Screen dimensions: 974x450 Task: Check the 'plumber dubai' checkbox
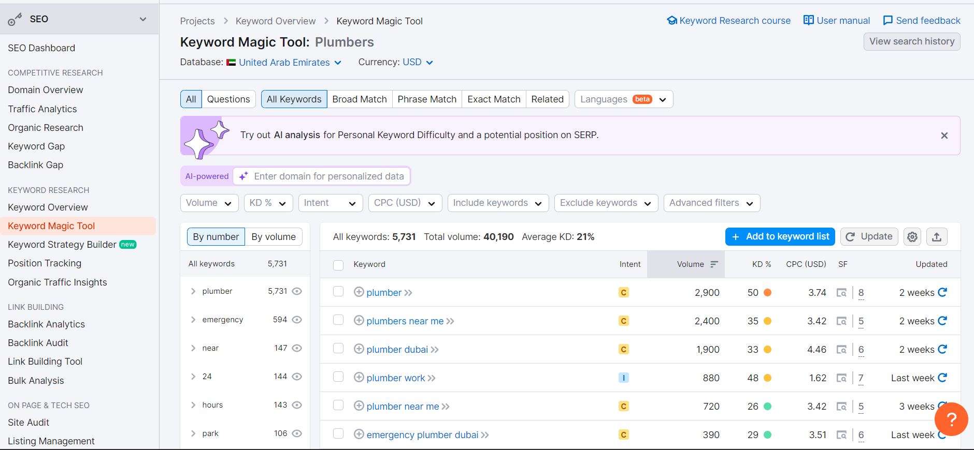338,348
